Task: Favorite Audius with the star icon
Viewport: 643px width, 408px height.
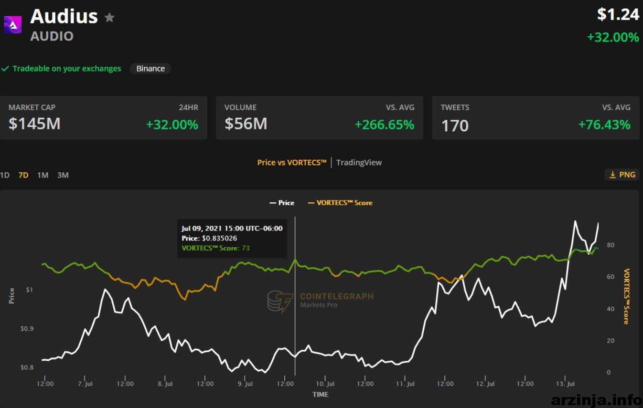Action: 109,18
